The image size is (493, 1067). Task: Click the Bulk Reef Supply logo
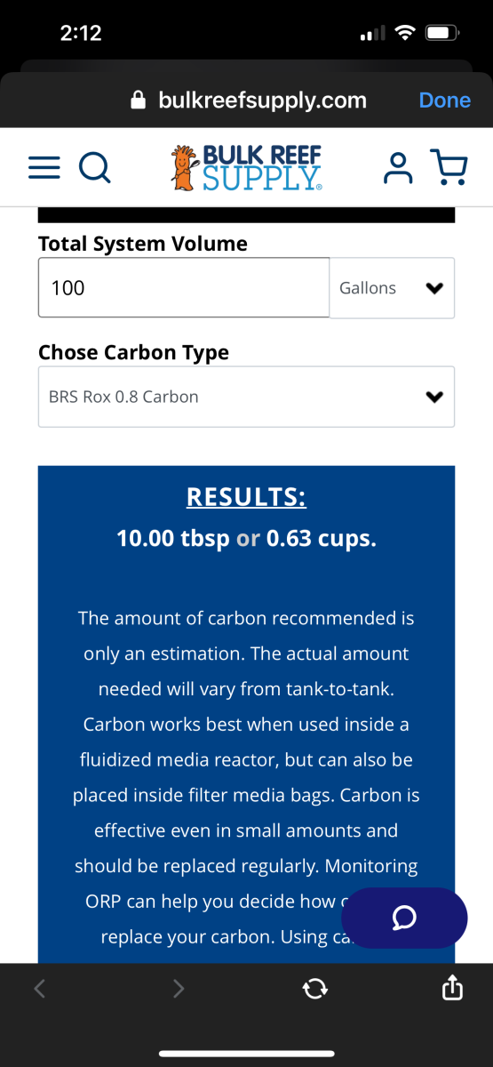coord(247,166)
